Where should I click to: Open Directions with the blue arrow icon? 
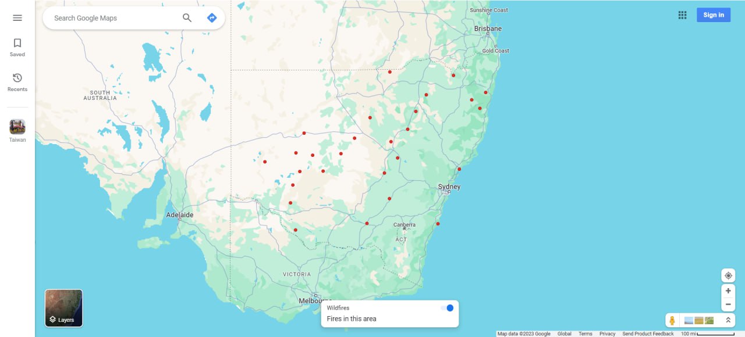(x=212, y=18)
